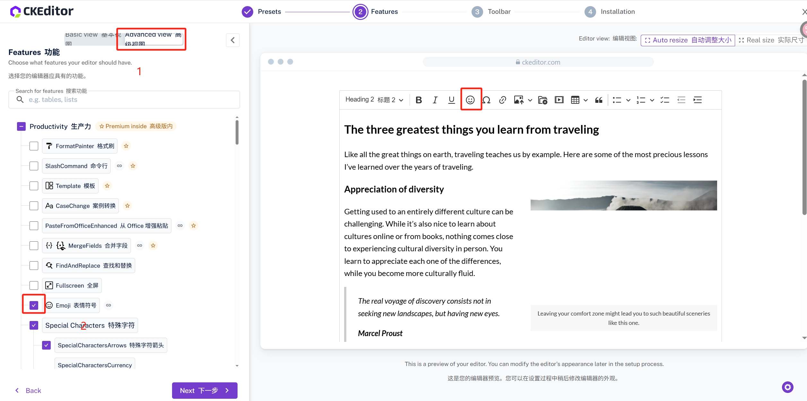The height and width of the screenshot is (401, 807).
Task: Collapse the features panel with chevron
Action: tap(233, 40)
